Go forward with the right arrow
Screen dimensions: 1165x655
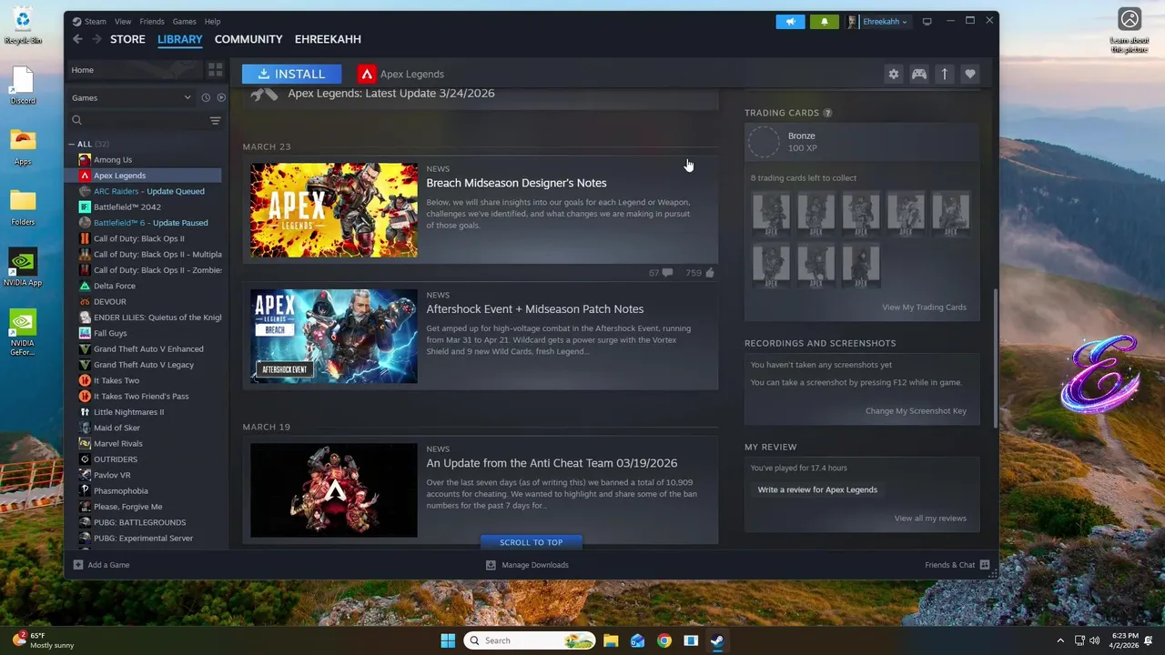click(x=96, y=39)
